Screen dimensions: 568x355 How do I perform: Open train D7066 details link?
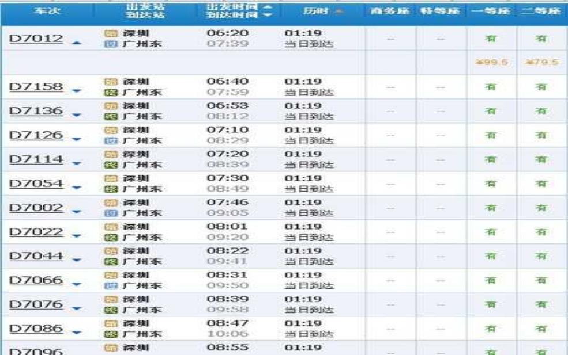[36, 281]
